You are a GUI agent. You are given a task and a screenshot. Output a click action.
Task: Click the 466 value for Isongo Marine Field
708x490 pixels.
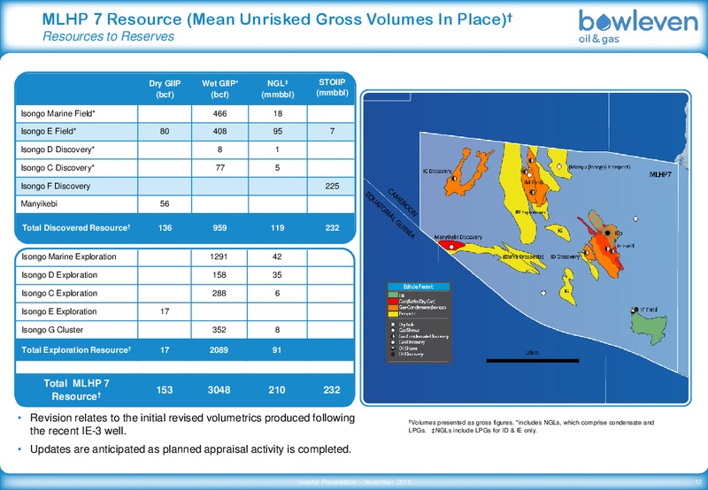[x=219, y=114]
